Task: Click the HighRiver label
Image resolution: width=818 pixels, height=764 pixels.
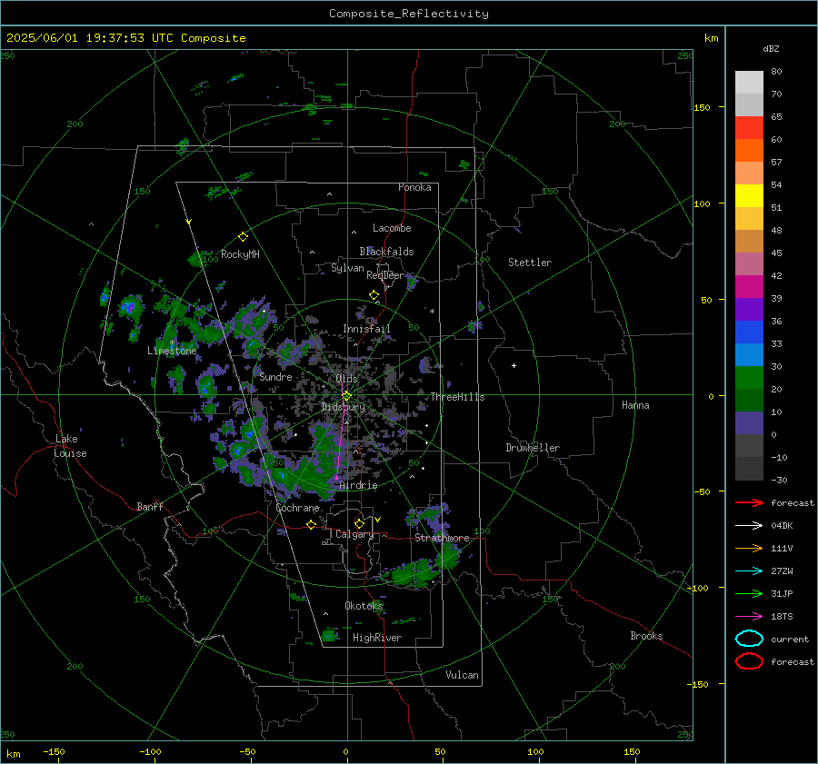Action: [x=377, y=638]
